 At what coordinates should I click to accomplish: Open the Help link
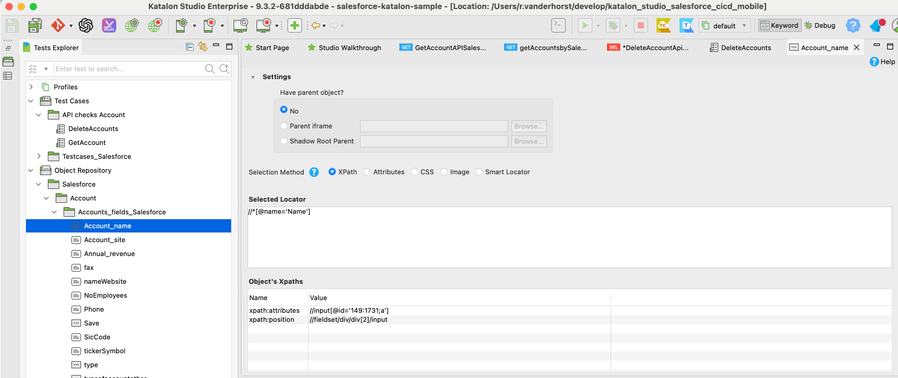point(882,62)
